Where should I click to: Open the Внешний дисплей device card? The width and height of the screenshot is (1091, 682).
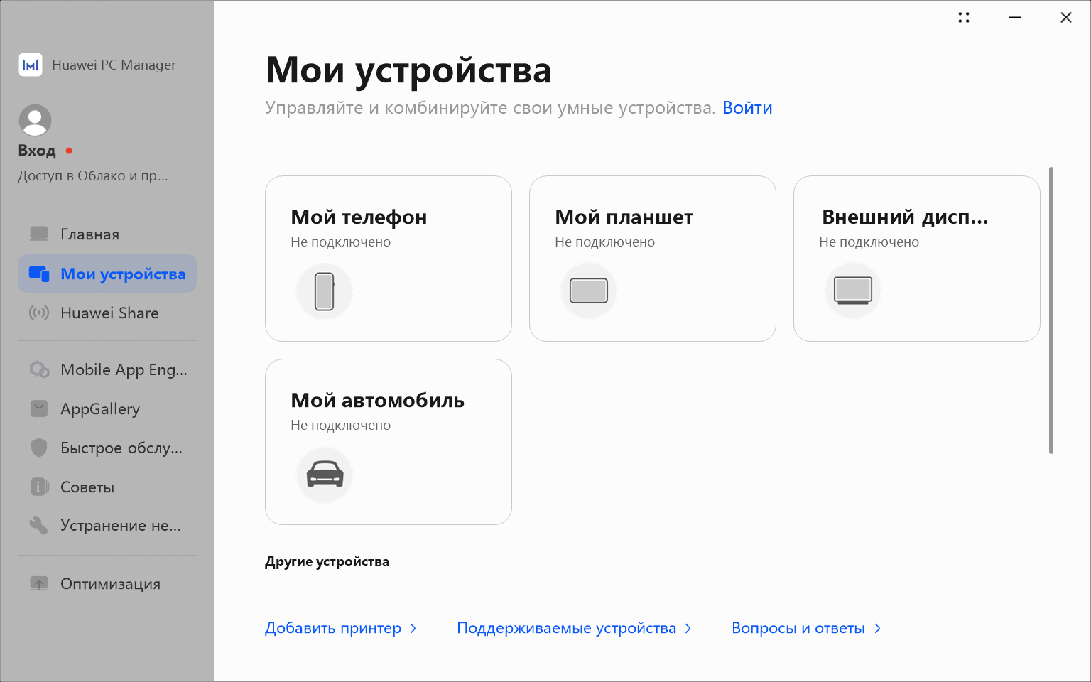tap(917, 259)
